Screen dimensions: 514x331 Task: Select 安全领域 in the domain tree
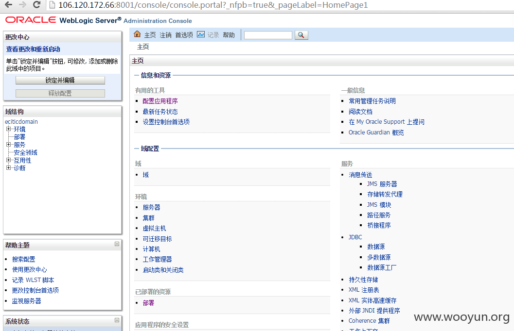coord(25,152)
